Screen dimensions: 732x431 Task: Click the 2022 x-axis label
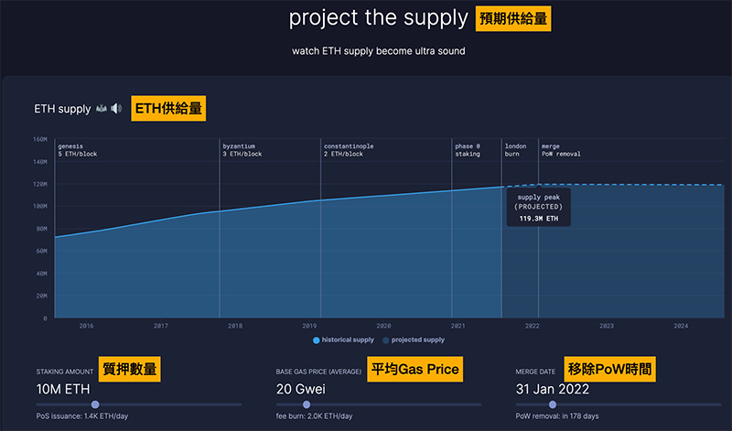[x=533, y=326]
